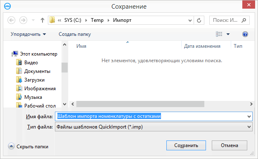Open view options dropdown arrow
The image size is (258, 159).
coord(228,34)
